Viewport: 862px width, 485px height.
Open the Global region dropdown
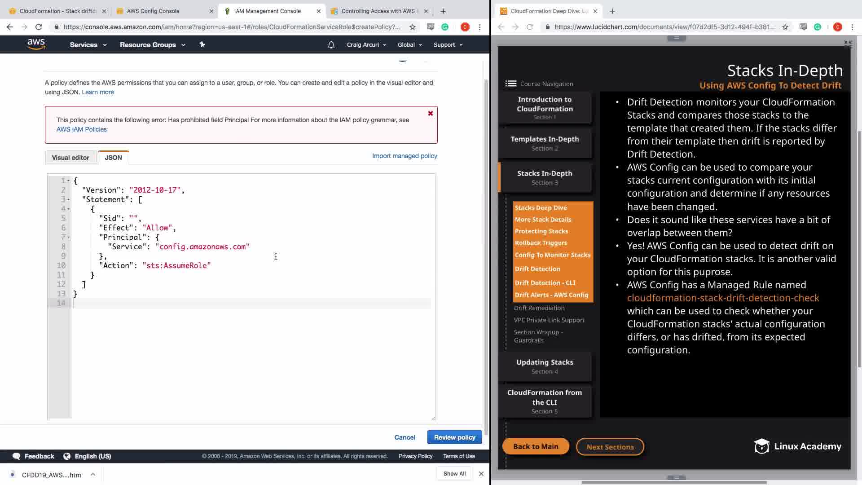point(409,45)
